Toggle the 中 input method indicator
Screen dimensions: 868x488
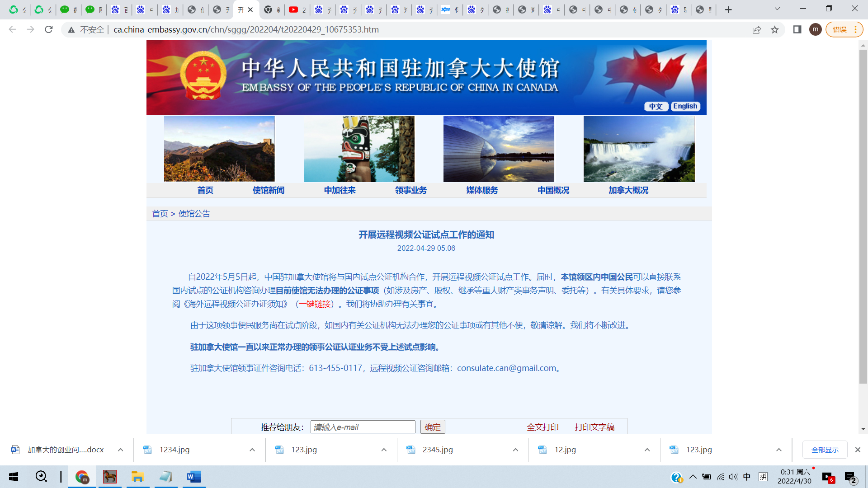[x=747, y=477]
